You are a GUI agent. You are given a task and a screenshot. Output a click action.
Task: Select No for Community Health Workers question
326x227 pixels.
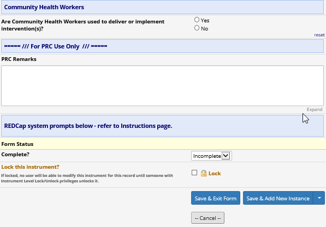(x=197, y=28)
